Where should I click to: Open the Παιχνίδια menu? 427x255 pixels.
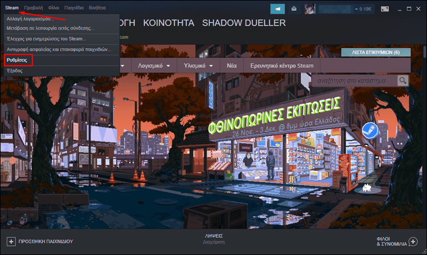point(74,8)
